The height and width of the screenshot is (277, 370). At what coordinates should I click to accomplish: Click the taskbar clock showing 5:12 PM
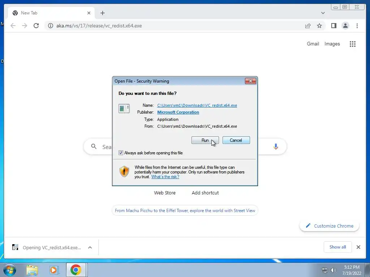352,270
